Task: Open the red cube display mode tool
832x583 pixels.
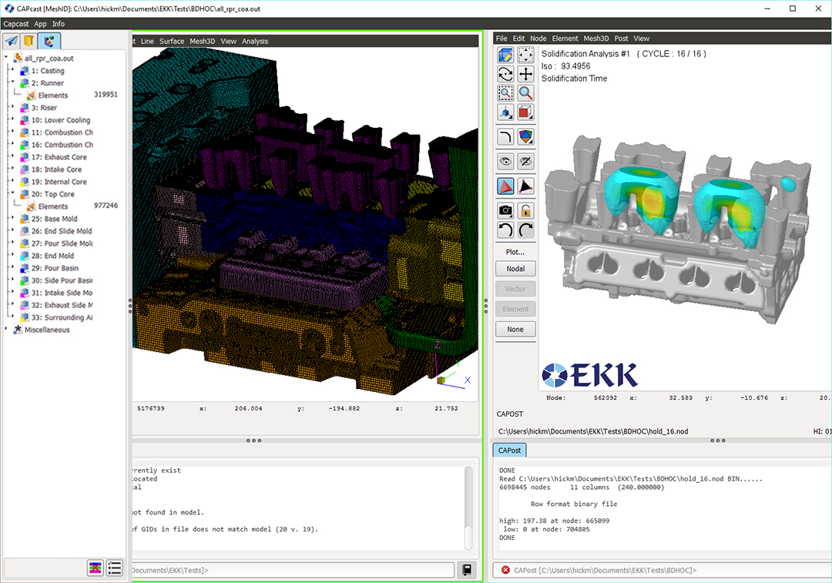Action: (x=526, y=112)
